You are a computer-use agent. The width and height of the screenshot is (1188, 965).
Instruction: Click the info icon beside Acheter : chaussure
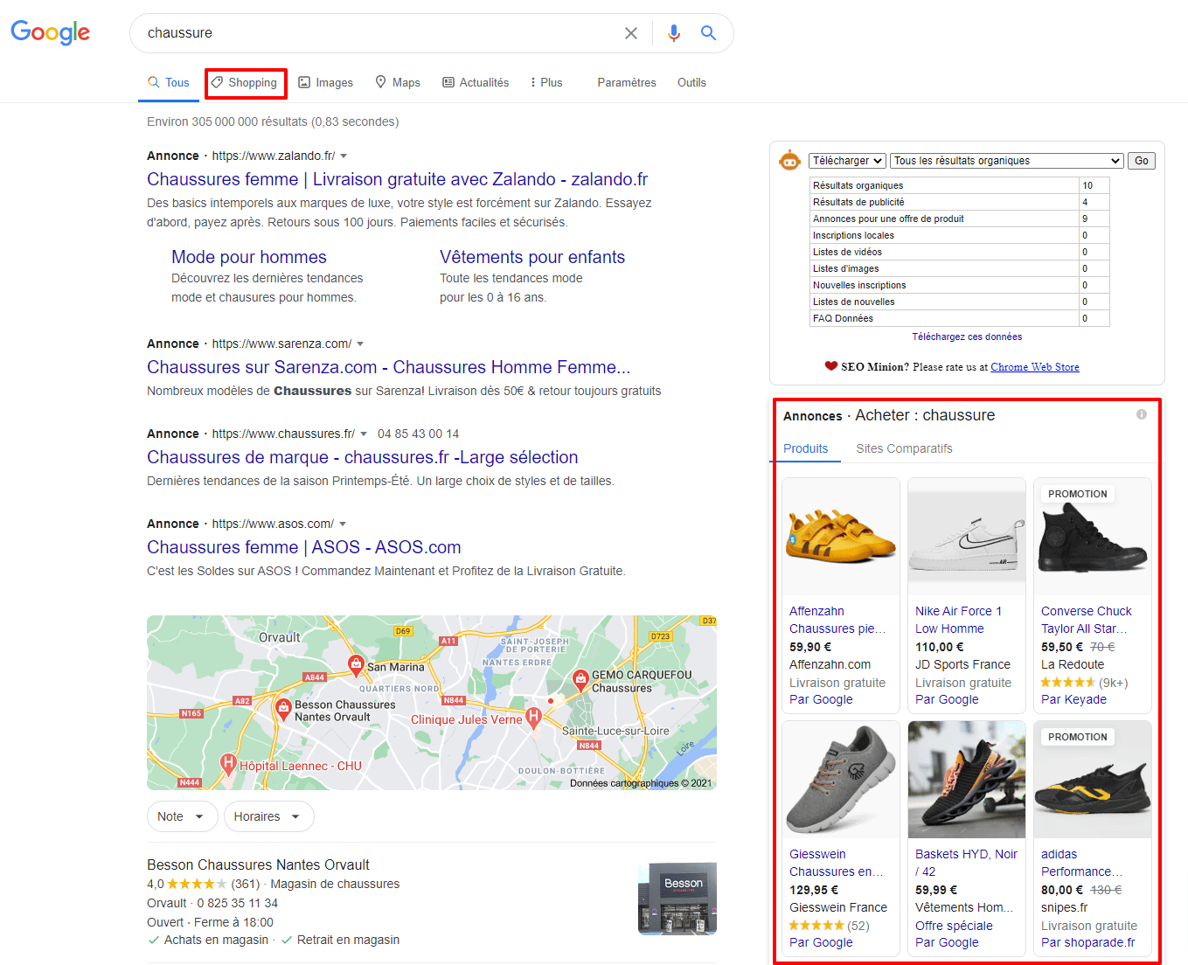click(1141, 415)
